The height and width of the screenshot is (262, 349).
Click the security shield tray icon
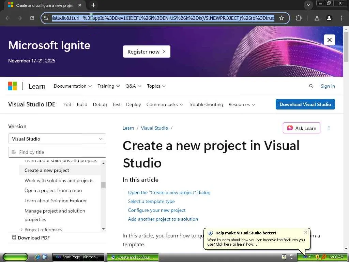[317, 257]
